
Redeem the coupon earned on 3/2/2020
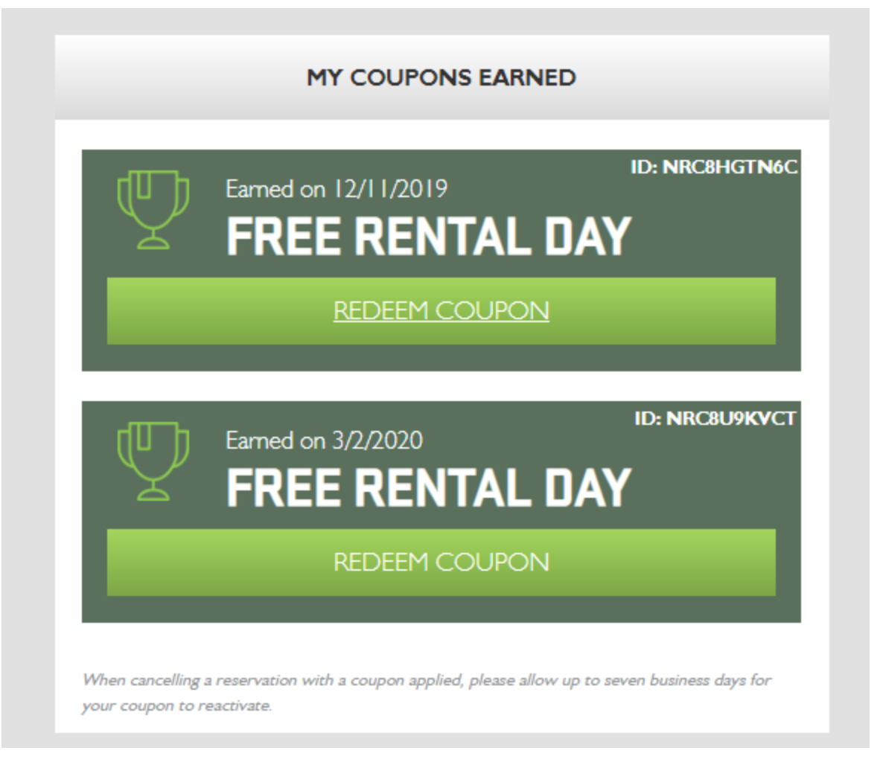441,563
